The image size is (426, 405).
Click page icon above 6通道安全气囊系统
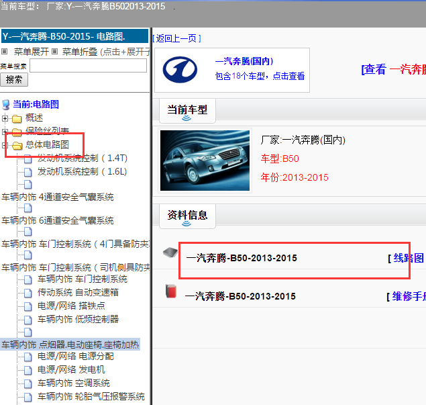pos(28,208)
